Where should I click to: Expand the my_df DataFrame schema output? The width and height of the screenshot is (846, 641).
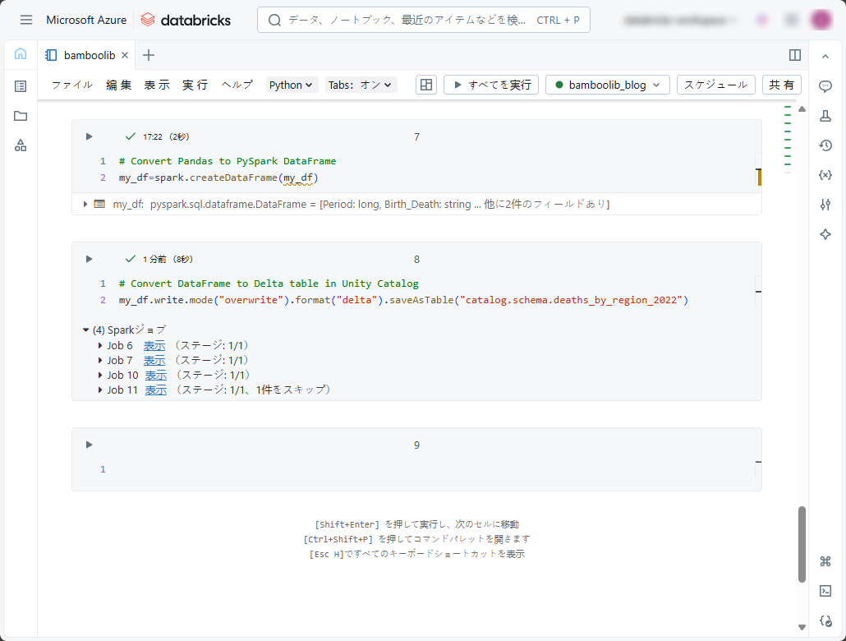85,204
